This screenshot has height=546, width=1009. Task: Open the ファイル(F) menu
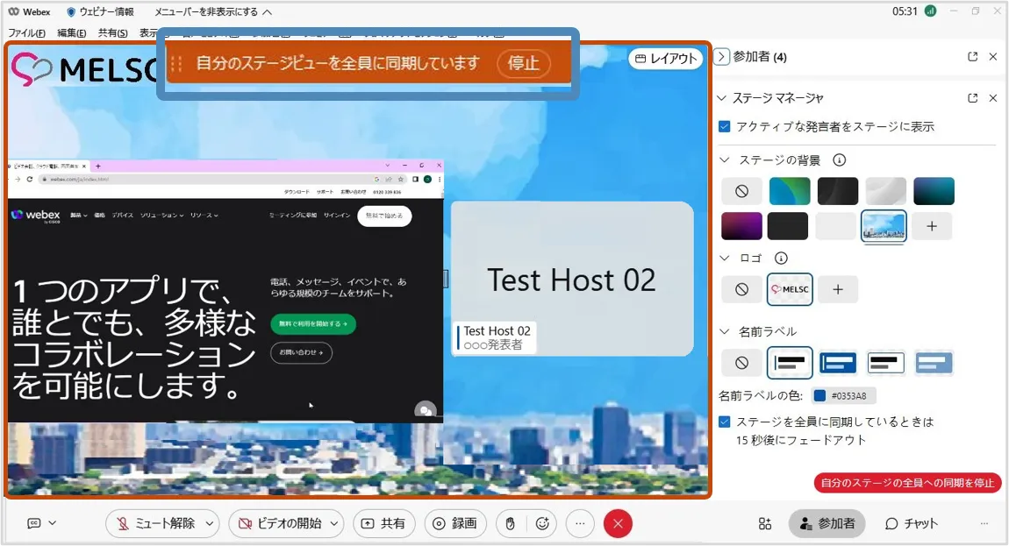(26, 33)
